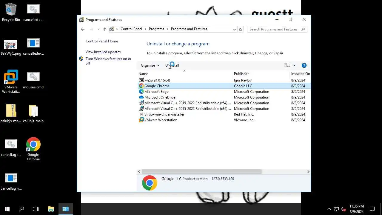Click the horizontal scrollbar thumb
382x215 pixels.
[201, 172]
